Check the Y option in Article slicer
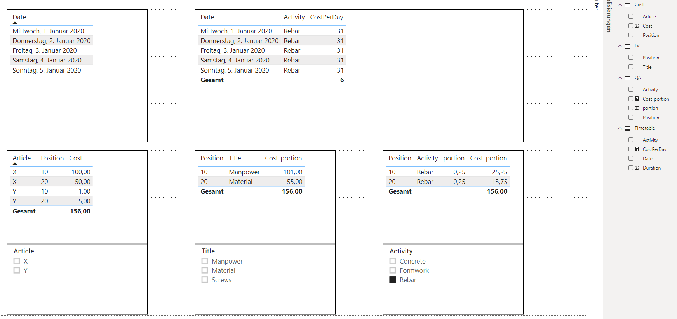The image size is (677, 319). click(17, 270)
